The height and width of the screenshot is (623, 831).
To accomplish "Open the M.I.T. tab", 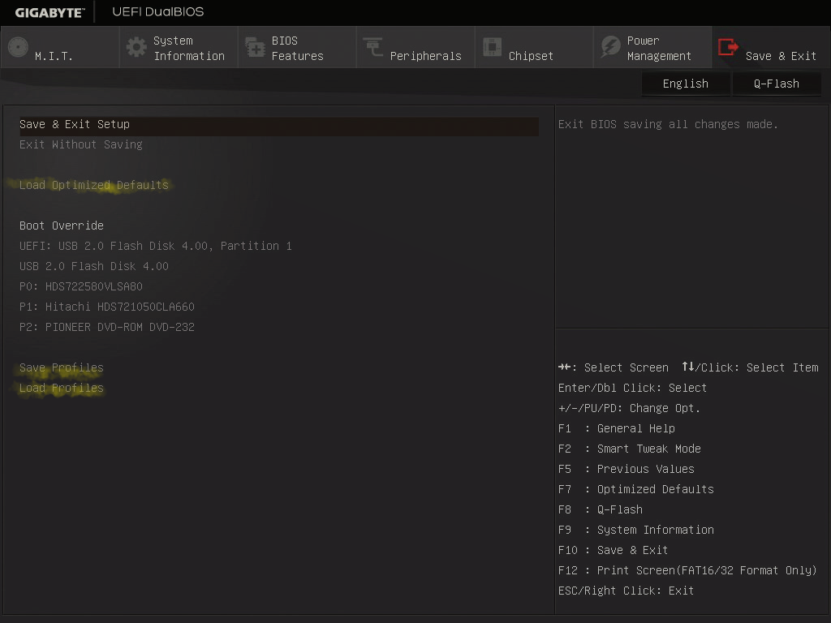I will 60,47.
